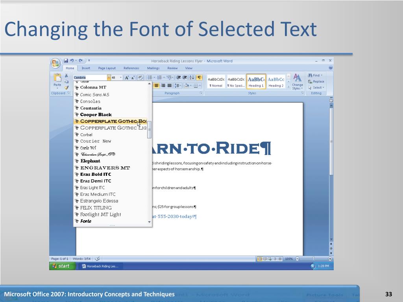Switch to Full Screen Reading view
Viewport: 403px width, 302px height.
click(265, 259)
